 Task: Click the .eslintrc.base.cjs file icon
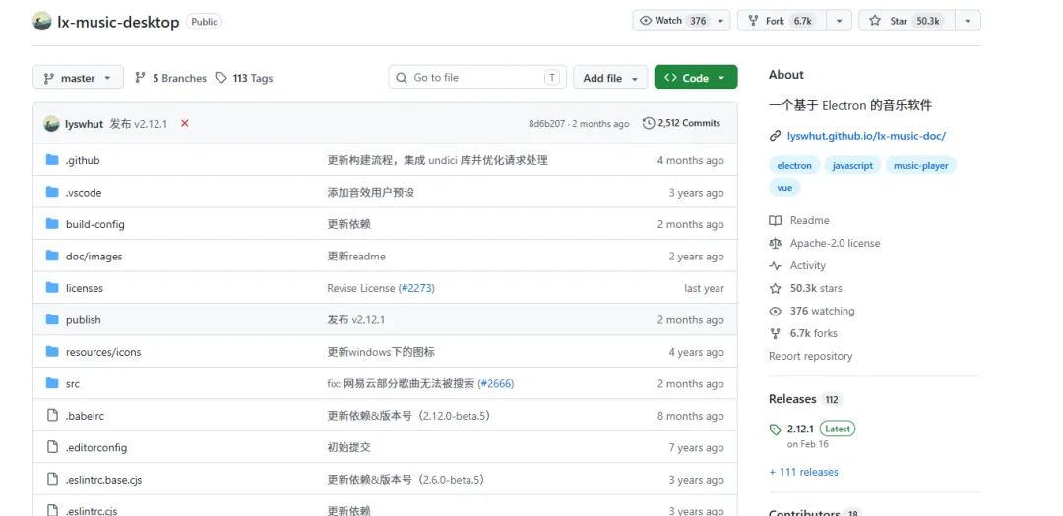click(x=52, y=479)
